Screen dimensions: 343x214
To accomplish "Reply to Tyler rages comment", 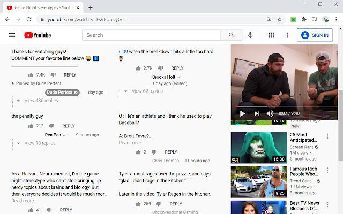I will (176, 204).
